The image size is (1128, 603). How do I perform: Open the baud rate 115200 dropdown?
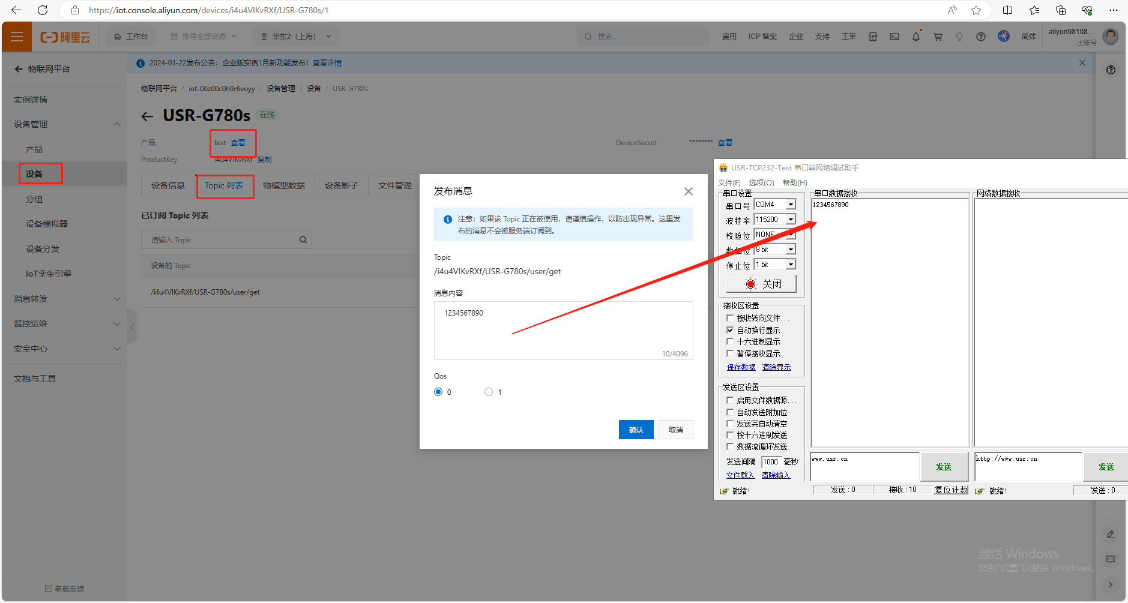pos(791,220)
